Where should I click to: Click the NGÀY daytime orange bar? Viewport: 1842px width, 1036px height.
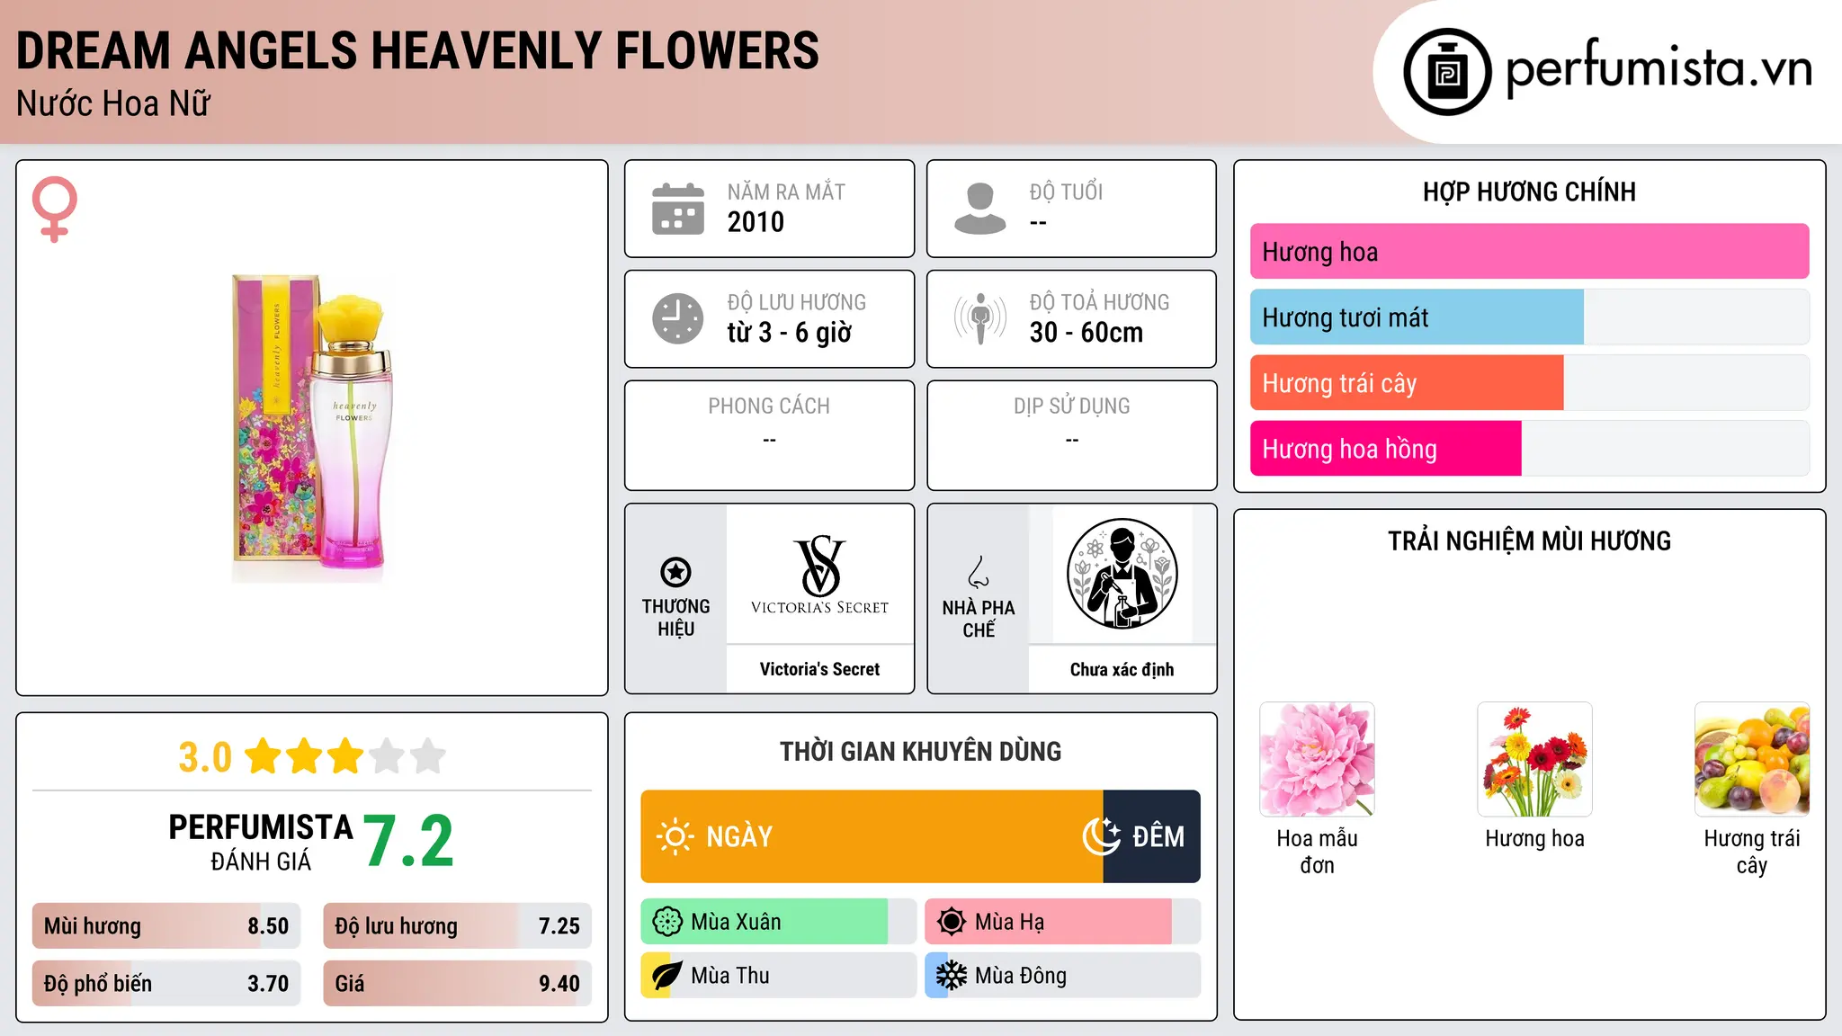click(x=872, y=836)
